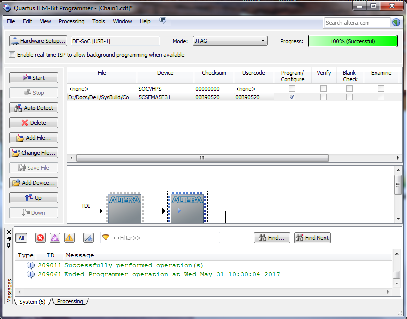The image size is (407, 319).
Task: Click the Quartus II title bar app icon
Action: pos(7,8)
